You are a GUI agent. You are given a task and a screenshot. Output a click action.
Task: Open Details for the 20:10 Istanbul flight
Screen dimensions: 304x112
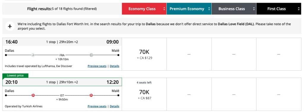pyautogui.click(x=115, y=106)
